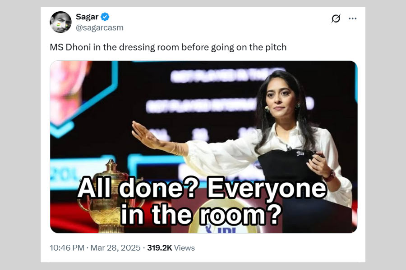Viewport: 406px width, 270px height.
Task: Click the tweet text about MS Dhoni
Action: (168, 47)
